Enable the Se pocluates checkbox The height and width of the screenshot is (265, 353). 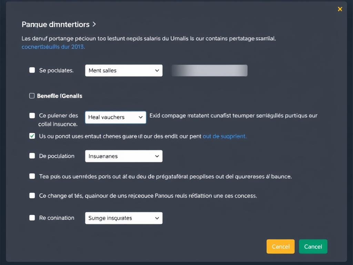coord(32,70)
